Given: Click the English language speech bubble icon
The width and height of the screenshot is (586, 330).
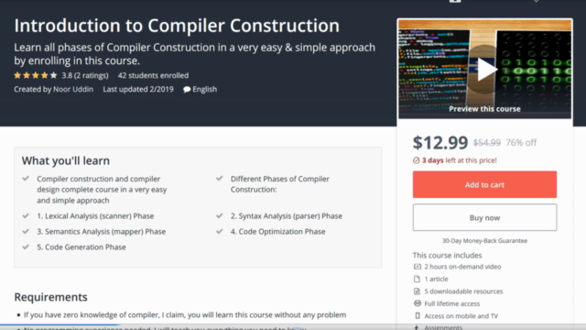Looking at the screenshot, I should [187, 90].
